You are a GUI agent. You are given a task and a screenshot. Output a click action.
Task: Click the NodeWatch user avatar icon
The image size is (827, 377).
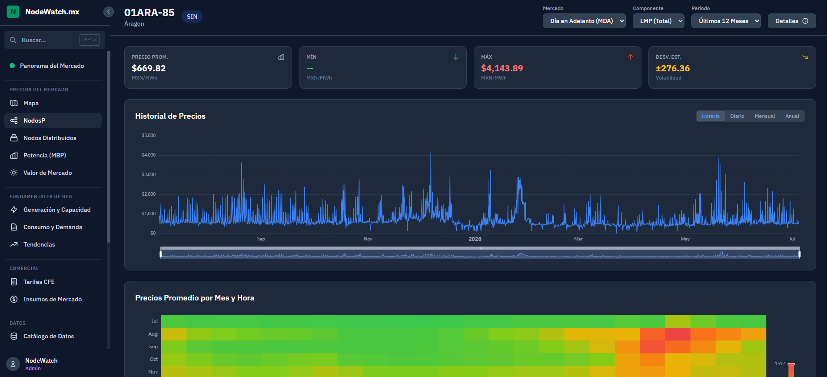(x=13, y=364)
